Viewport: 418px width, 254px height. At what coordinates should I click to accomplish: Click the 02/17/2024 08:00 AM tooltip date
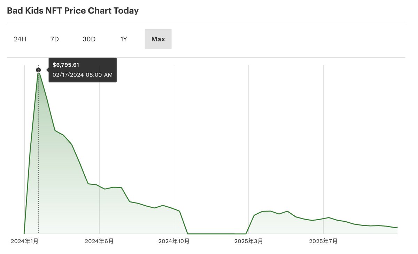82,75
